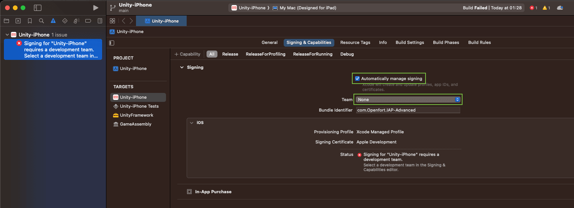
Task: Open the Source Control navigator icon
Action: point(18,21)
